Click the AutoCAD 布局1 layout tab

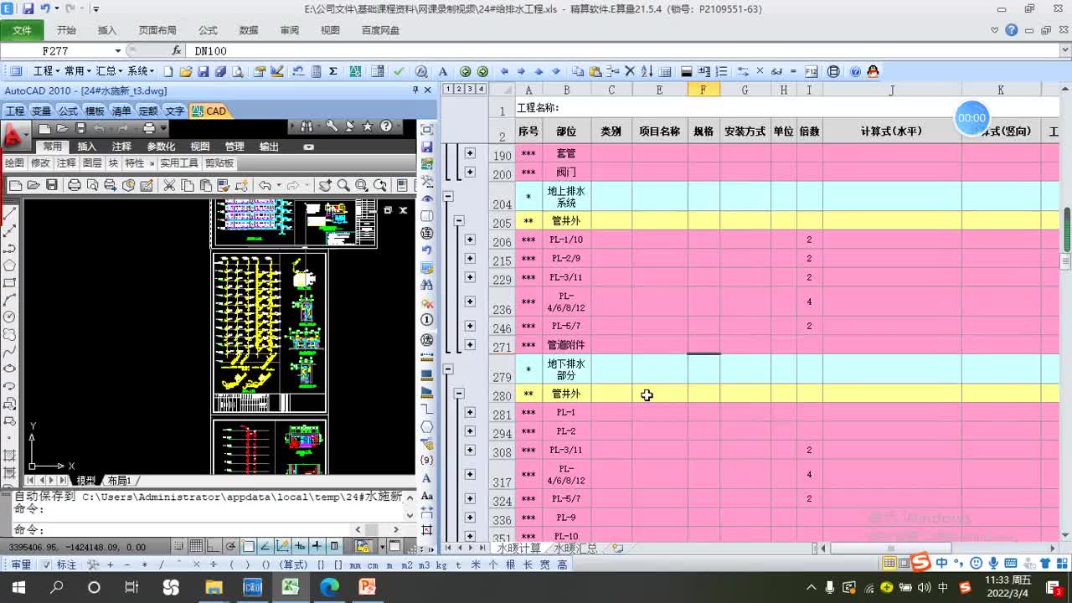(119, 481)
